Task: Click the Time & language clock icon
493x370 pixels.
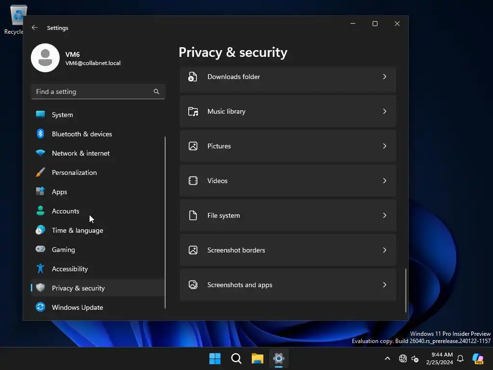Action: 40,230
